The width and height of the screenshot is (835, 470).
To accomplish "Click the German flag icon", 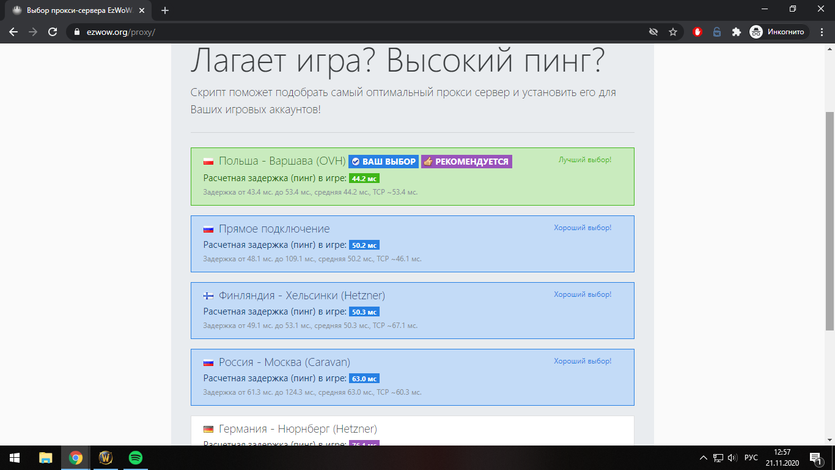I will (208, 429).
